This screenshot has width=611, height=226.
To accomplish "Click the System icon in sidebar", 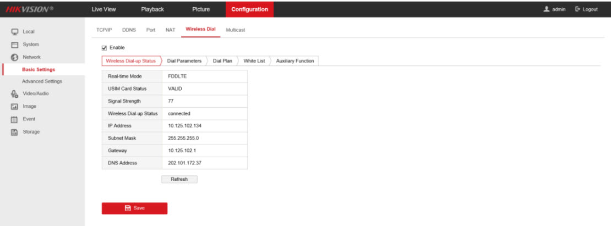I will click(15, 45).
